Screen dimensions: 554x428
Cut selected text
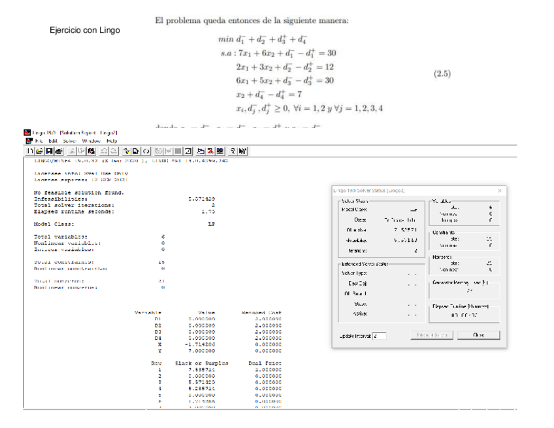[x=72, y=151]
